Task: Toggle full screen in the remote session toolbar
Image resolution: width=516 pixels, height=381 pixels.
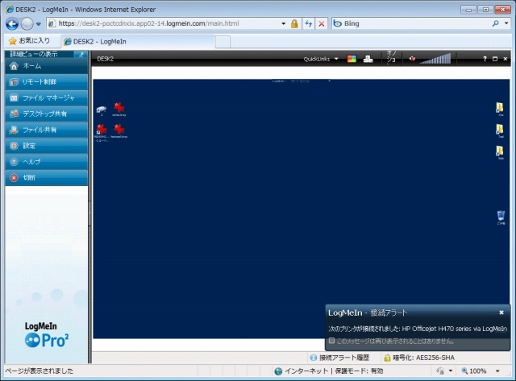Action: coord(495,59)
